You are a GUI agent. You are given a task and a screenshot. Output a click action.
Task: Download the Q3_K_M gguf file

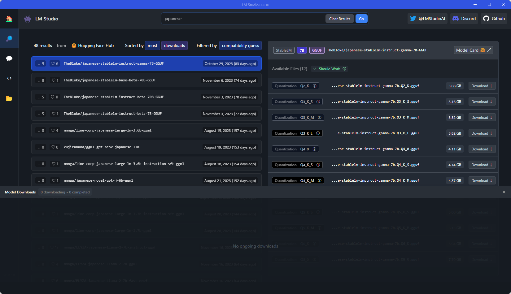click(x=482, y=118)
